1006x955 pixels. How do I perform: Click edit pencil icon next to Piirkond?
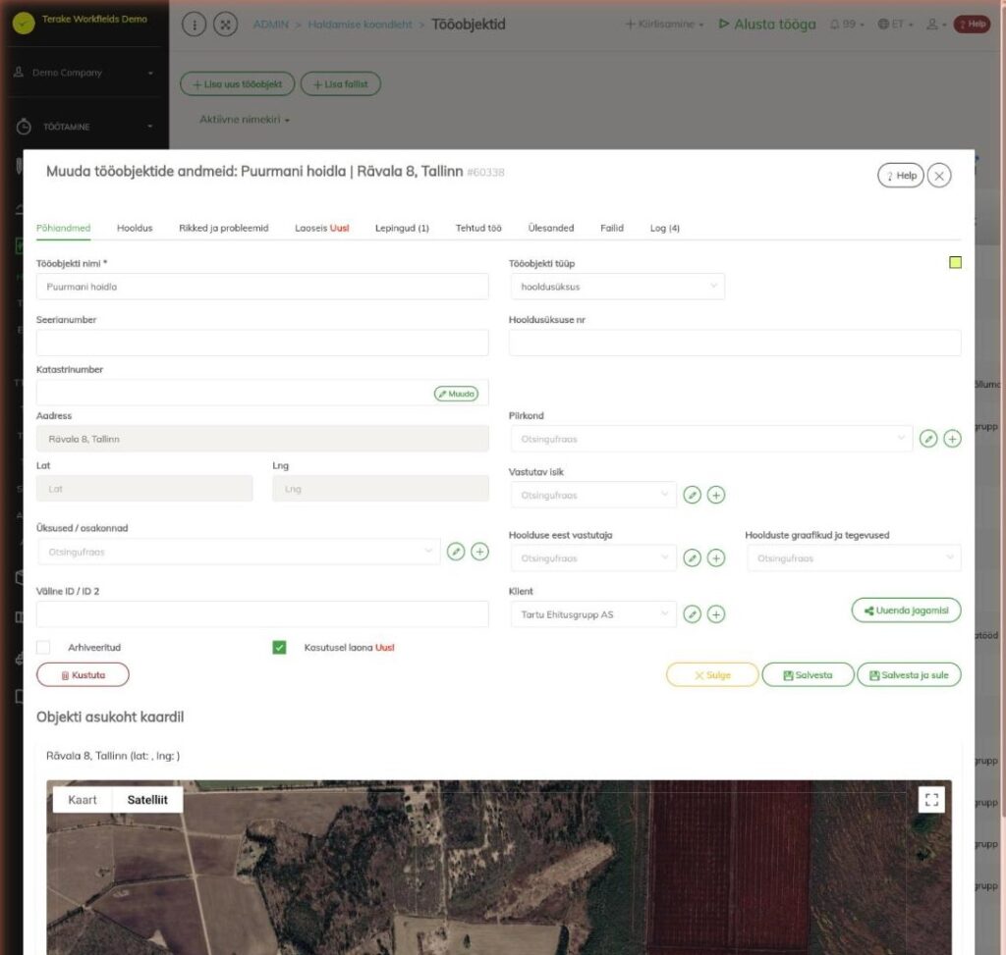click(x=928, y=439)
